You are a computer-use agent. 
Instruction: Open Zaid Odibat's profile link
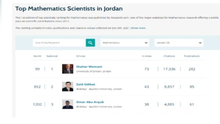86,84
